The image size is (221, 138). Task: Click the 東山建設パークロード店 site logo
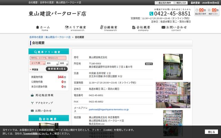click(x=57, y=14)
